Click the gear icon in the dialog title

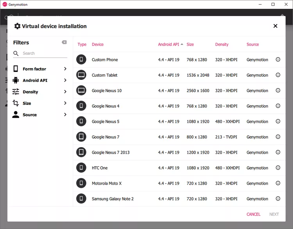point(17,26)
